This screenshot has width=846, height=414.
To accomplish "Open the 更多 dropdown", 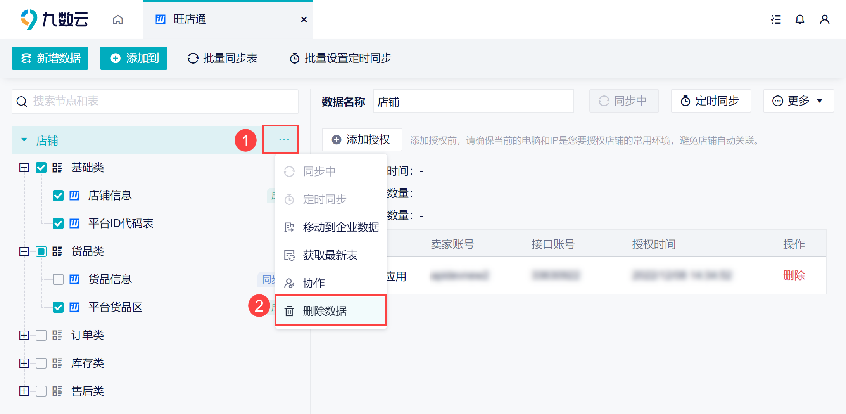I will (798, 101).
